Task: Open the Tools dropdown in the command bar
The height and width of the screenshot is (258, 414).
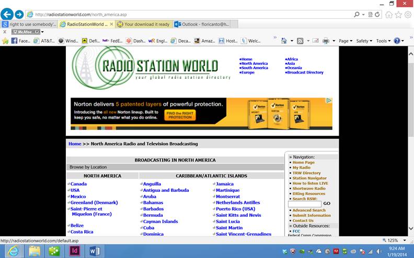Action: 383,41
